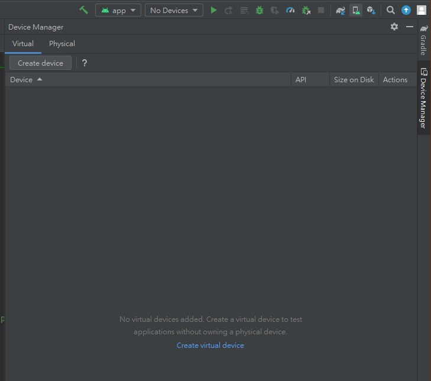
Task: Open Device Manager settings gear
Action: click(x=394, y=27)
